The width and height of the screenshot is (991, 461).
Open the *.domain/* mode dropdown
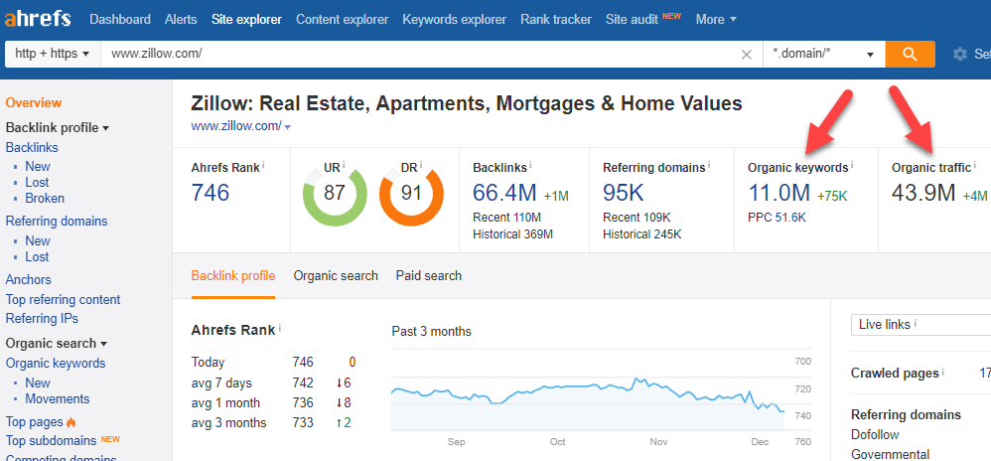(x=824, y=54)
